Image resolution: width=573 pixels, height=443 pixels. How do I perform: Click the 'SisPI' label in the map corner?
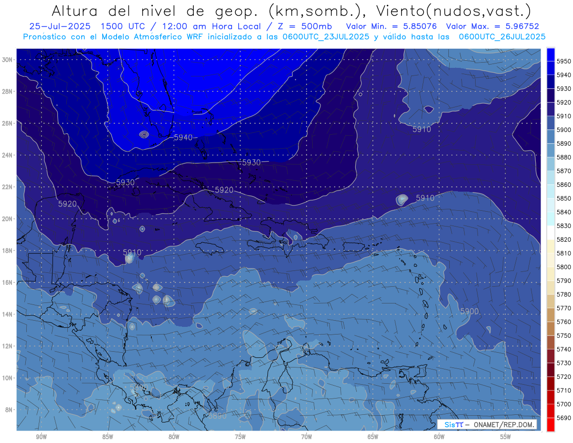coord(453,425)
